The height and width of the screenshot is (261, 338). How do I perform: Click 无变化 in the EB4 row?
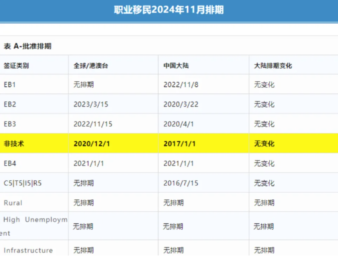264,163
